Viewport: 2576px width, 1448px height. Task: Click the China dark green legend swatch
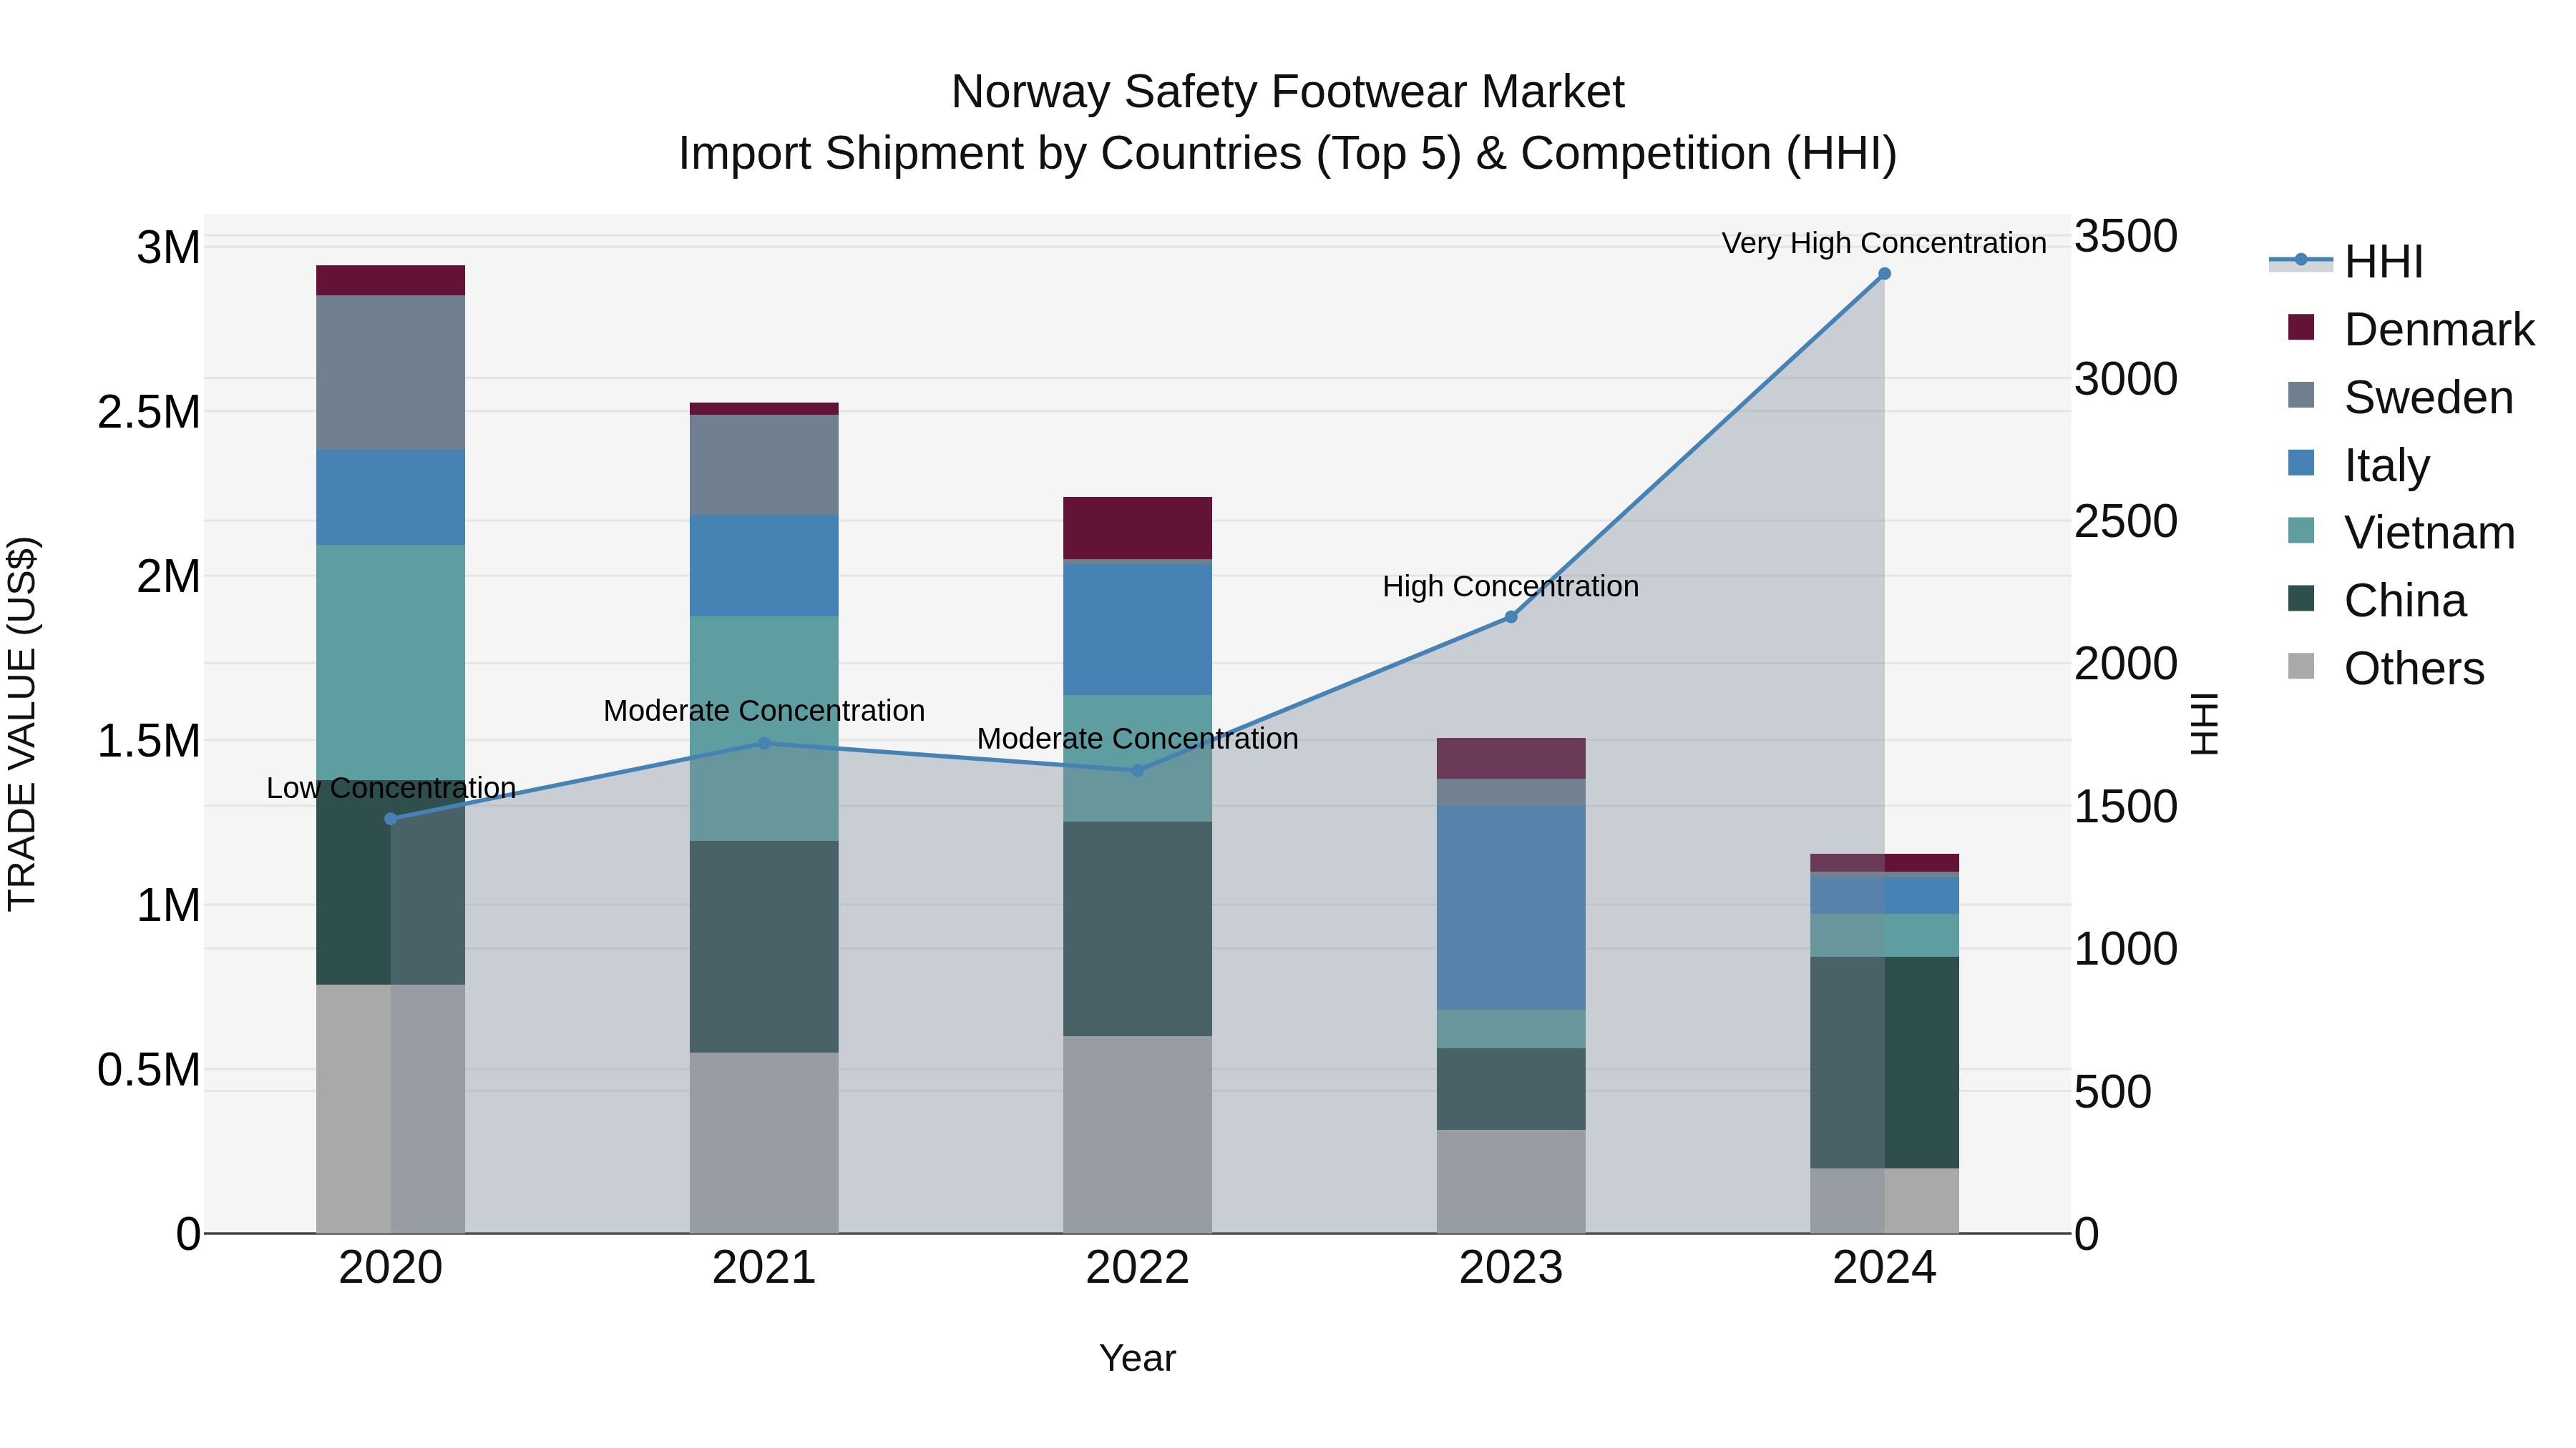click(2301, 599)
